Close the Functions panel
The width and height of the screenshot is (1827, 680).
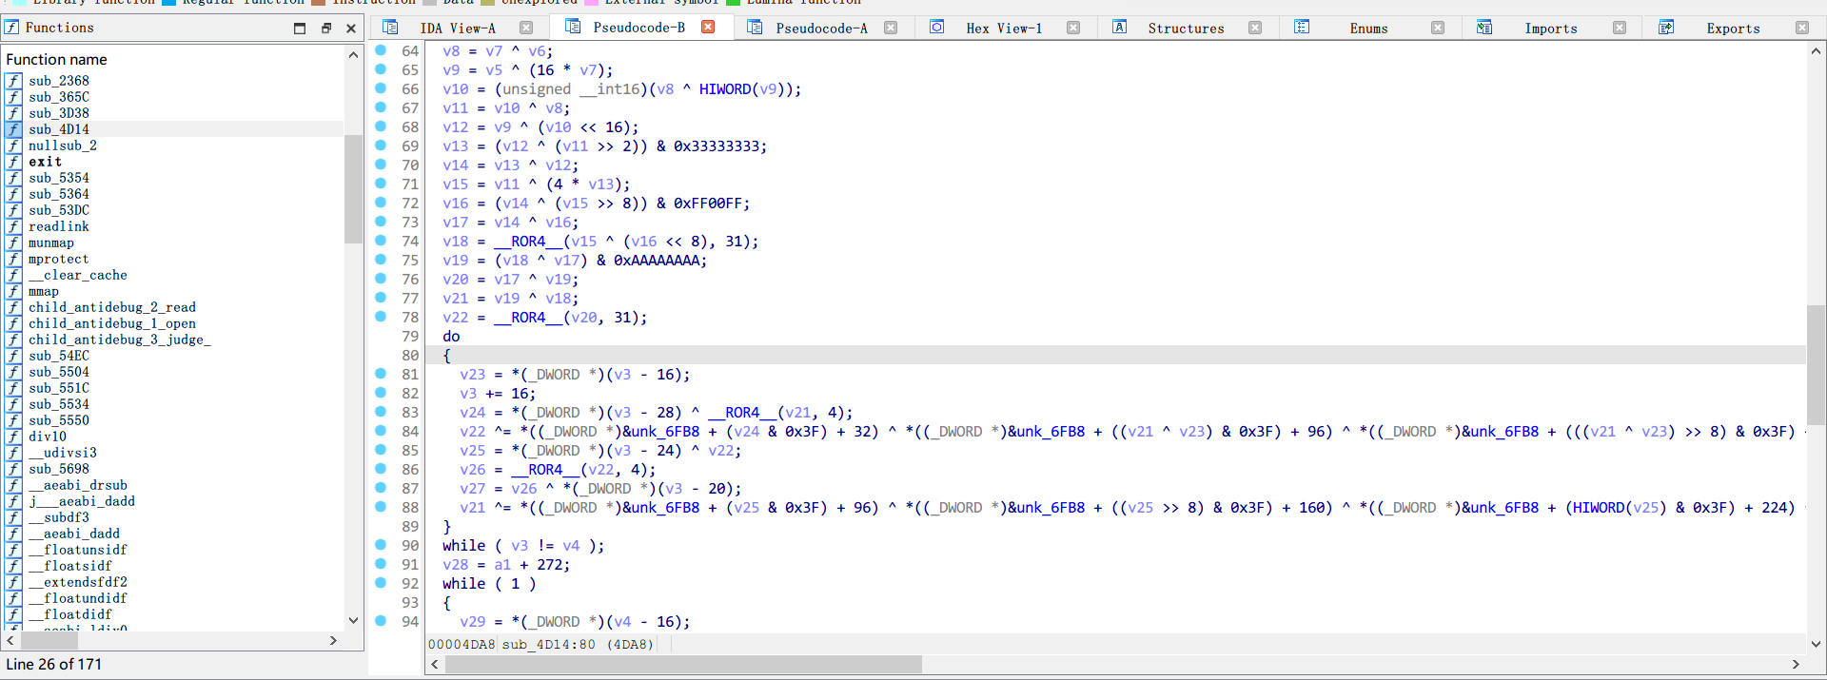pyautogui.click(x=351, y=29)
